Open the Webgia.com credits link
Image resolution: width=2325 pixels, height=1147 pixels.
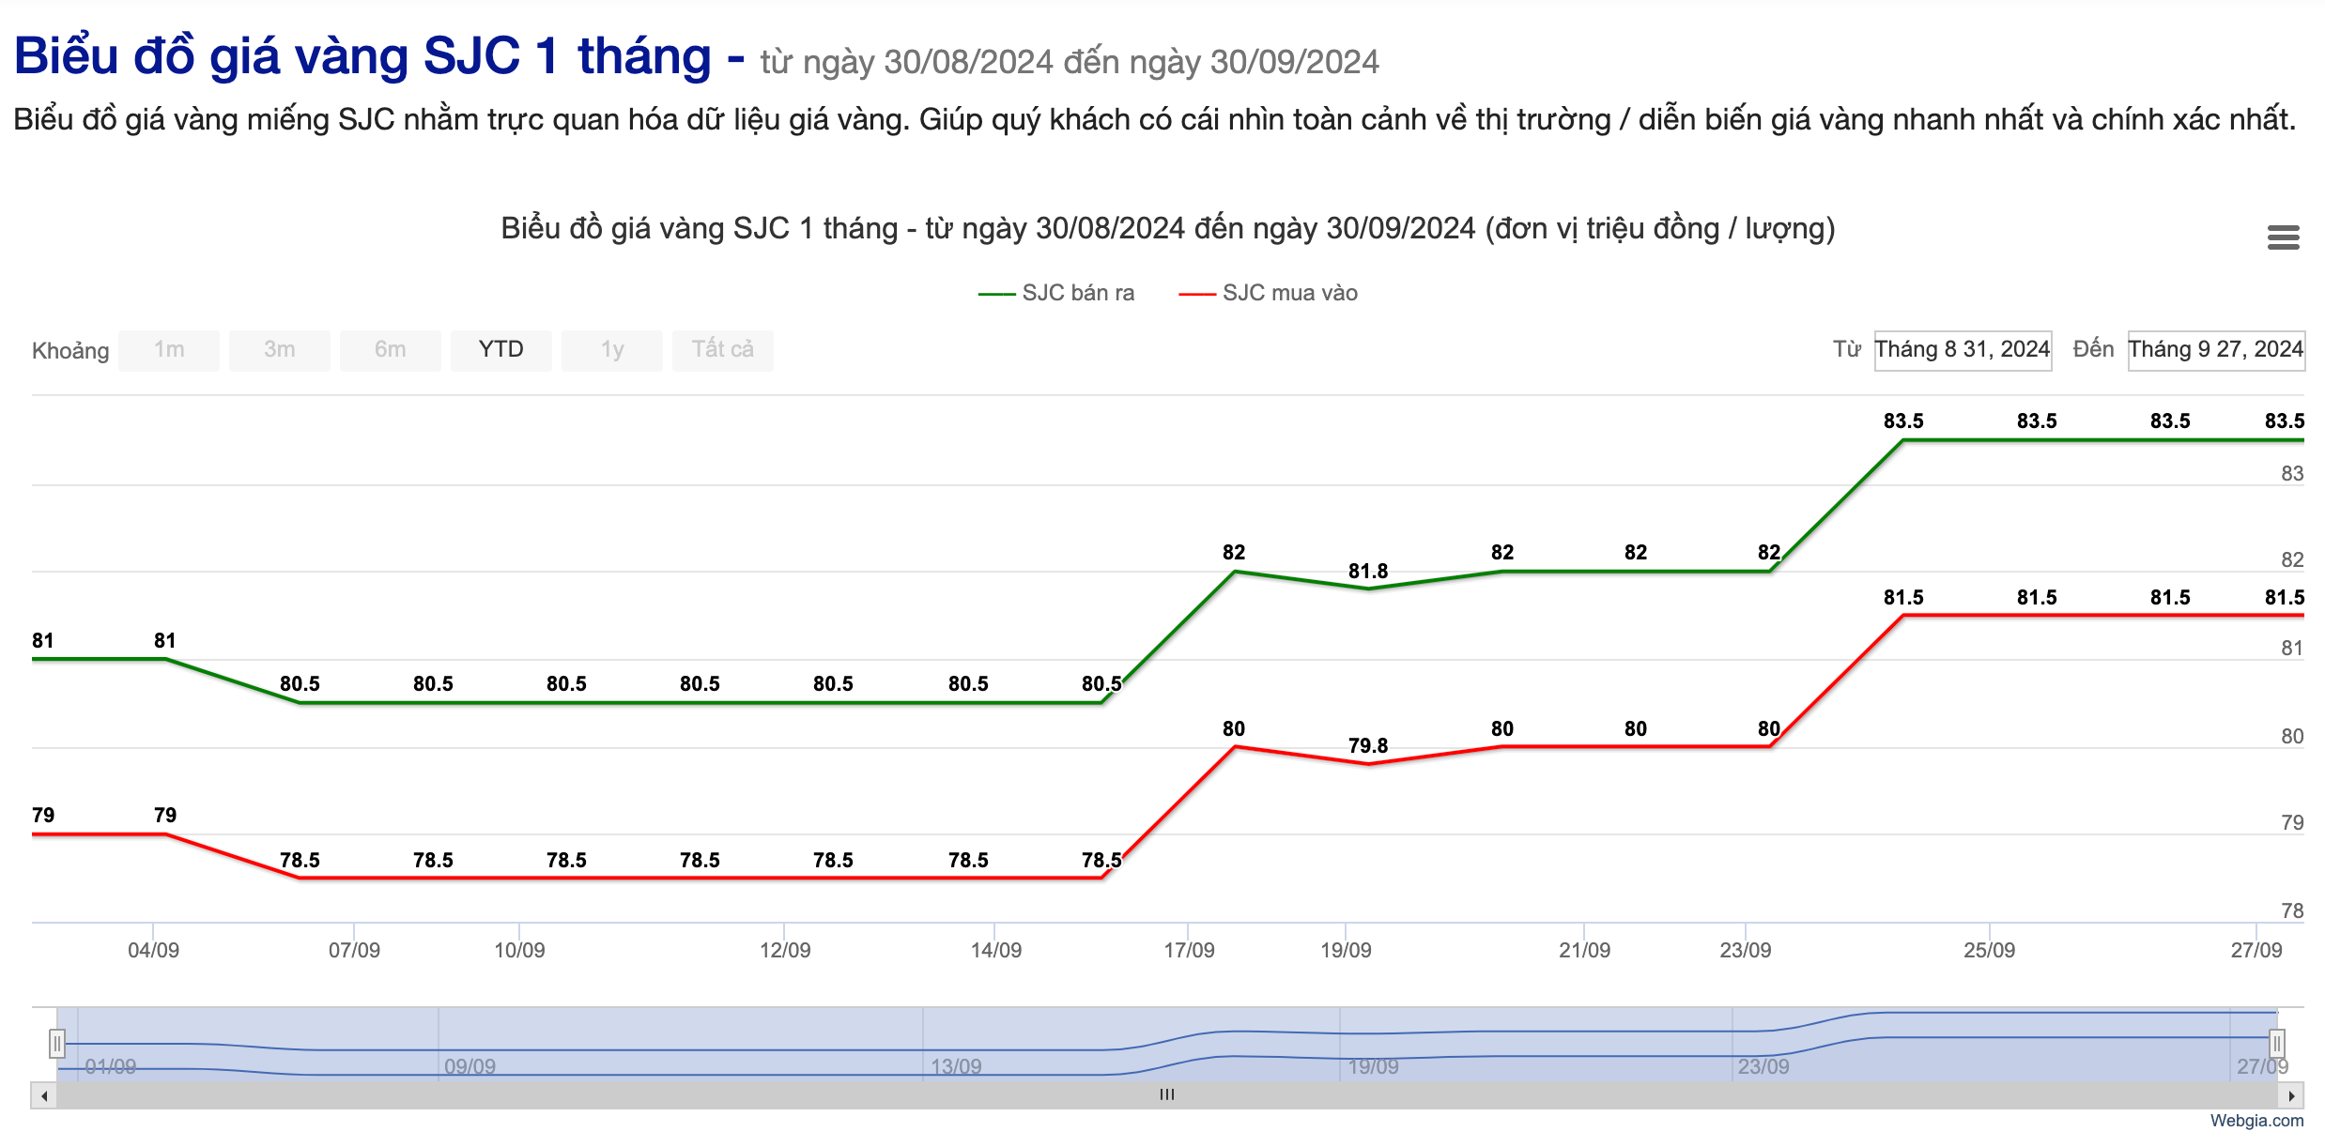click(x=2256, y=1121)
